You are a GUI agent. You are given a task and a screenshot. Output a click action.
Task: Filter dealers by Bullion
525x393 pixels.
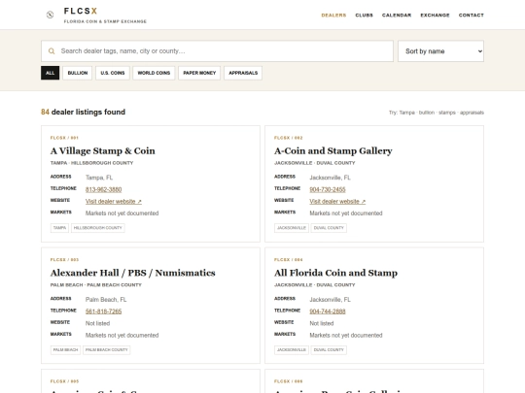click(x=78, y=73)
